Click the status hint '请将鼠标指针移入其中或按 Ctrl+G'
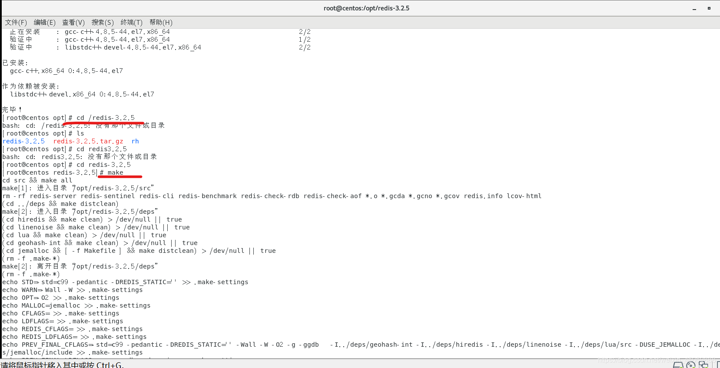720x368 pixels. 62,365
